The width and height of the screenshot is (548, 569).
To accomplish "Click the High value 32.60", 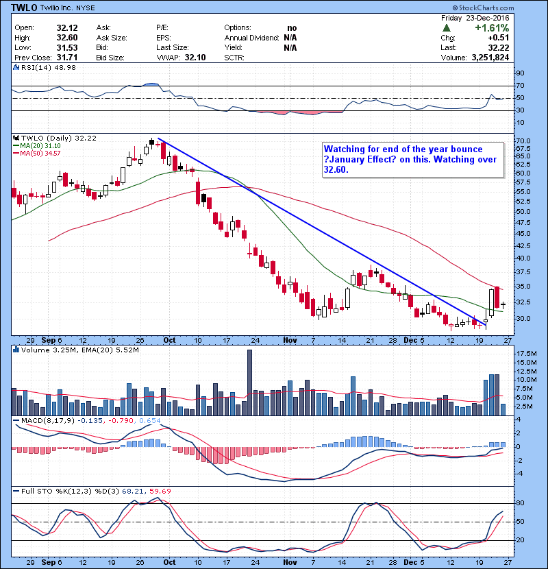I will coord(67,38).
